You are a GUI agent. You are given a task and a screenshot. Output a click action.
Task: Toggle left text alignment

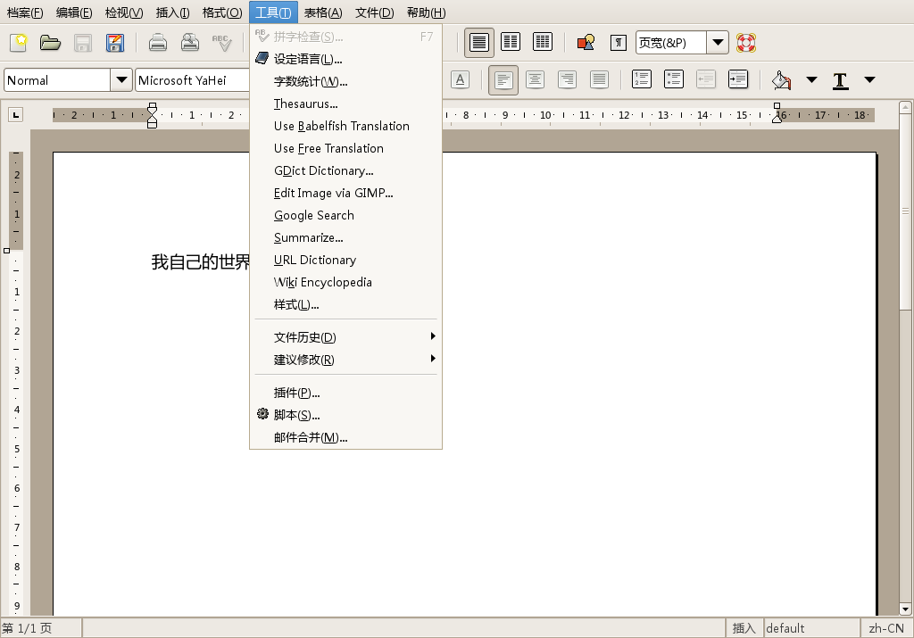(503, 79)
